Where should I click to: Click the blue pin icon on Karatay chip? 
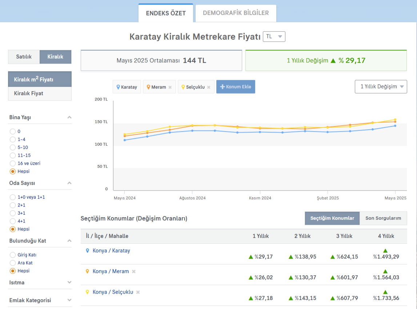(118, 87)
